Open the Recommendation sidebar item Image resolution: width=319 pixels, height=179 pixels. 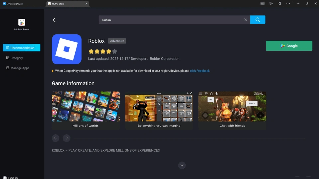click(22, 48)
